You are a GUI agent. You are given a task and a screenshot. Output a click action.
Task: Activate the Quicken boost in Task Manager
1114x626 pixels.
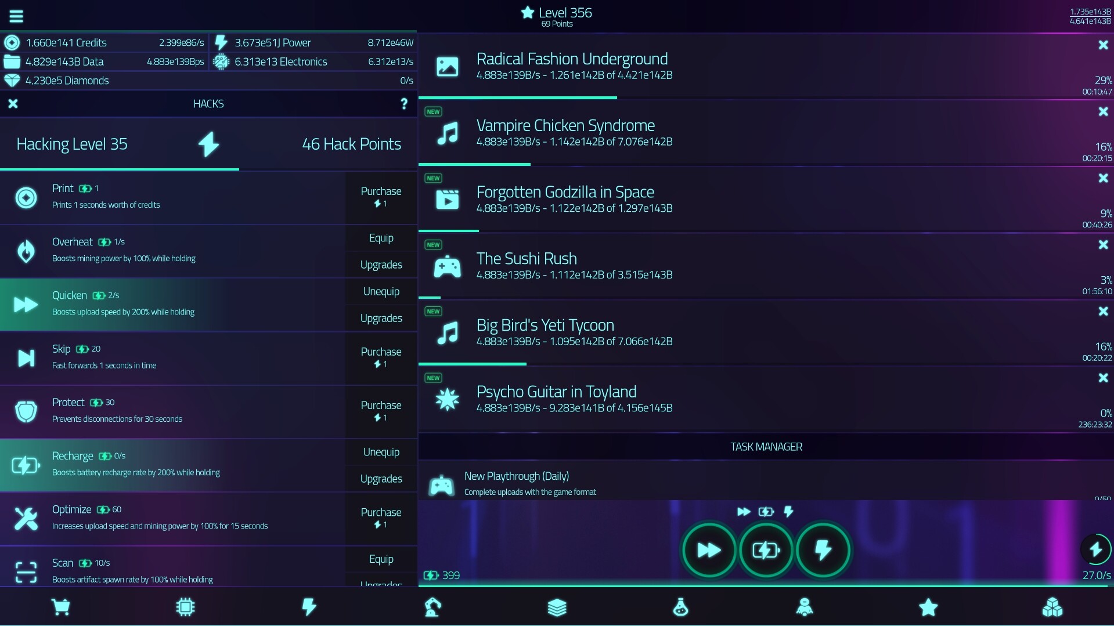[x=708, y=550]
